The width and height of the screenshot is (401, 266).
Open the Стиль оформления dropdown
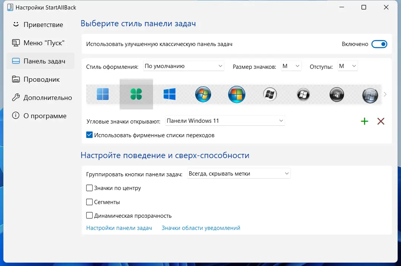coord(184,66)
